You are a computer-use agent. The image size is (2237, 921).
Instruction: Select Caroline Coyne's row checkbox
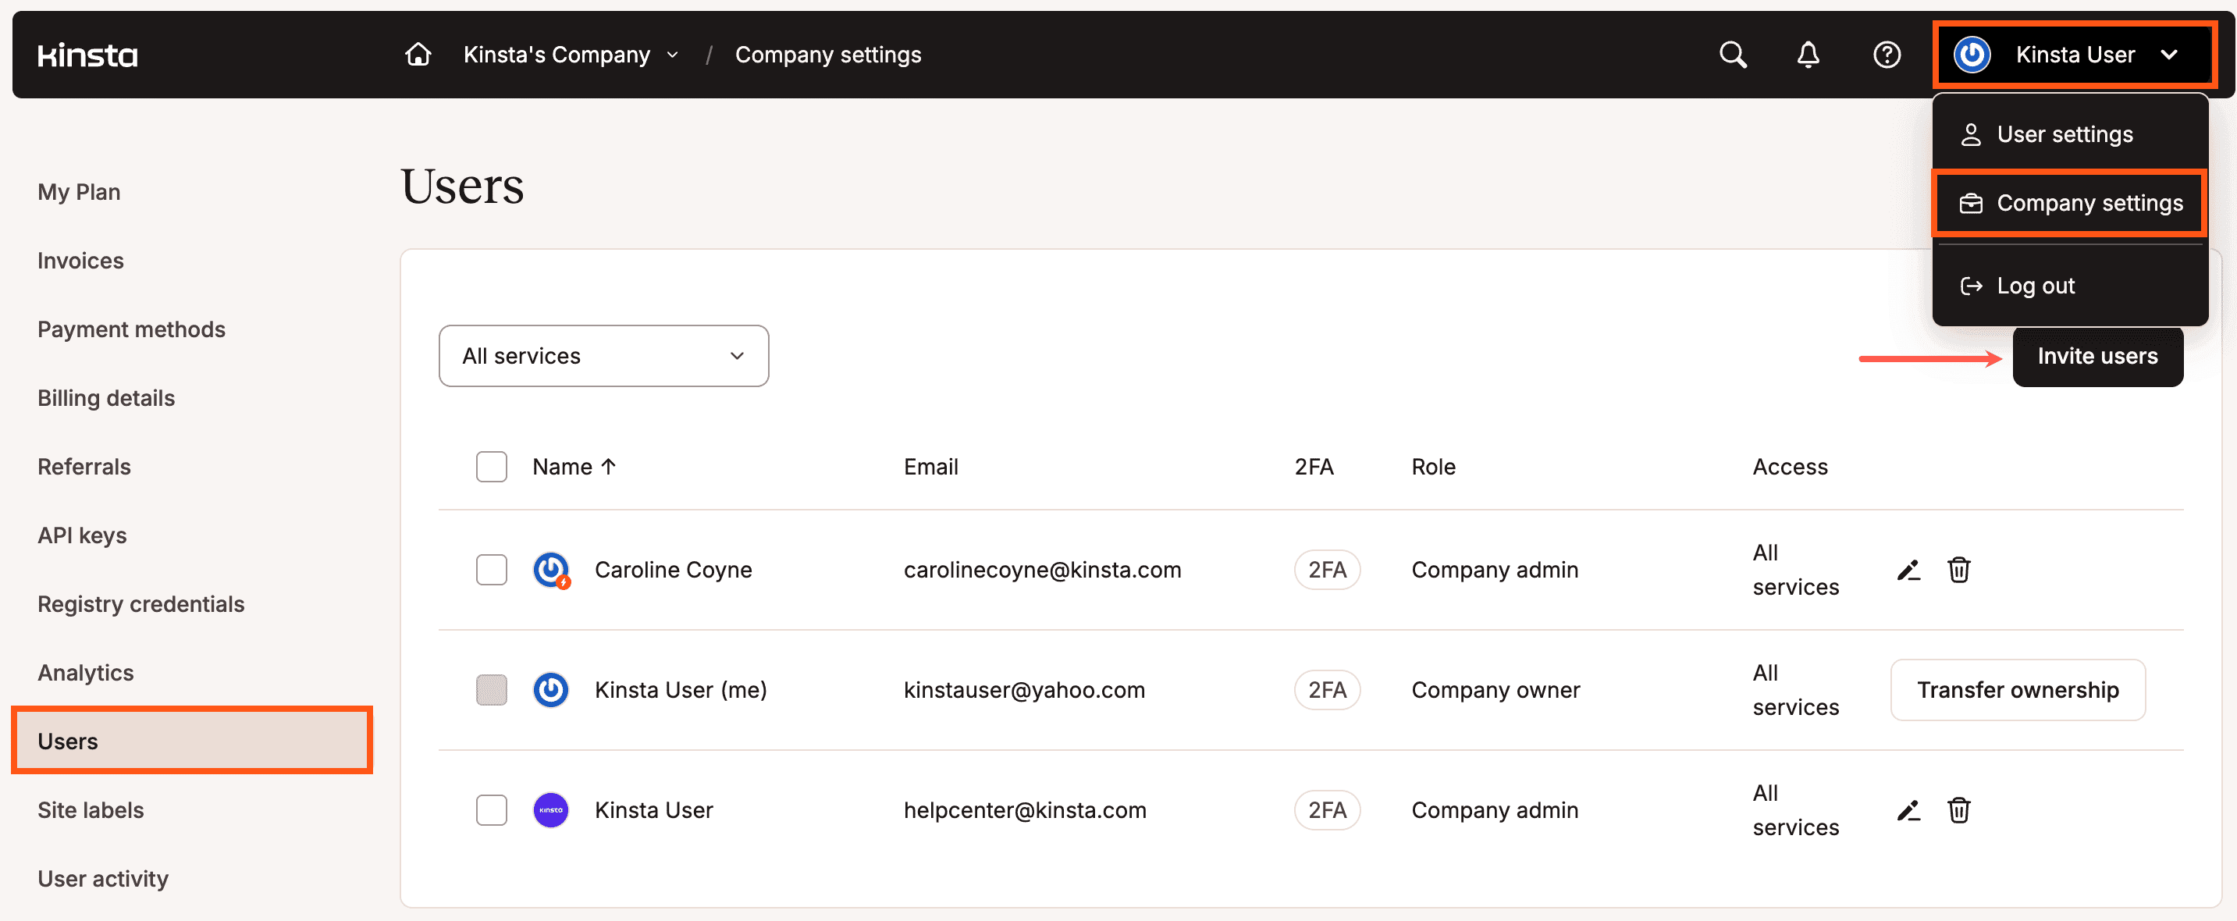[x=491, y=570]
